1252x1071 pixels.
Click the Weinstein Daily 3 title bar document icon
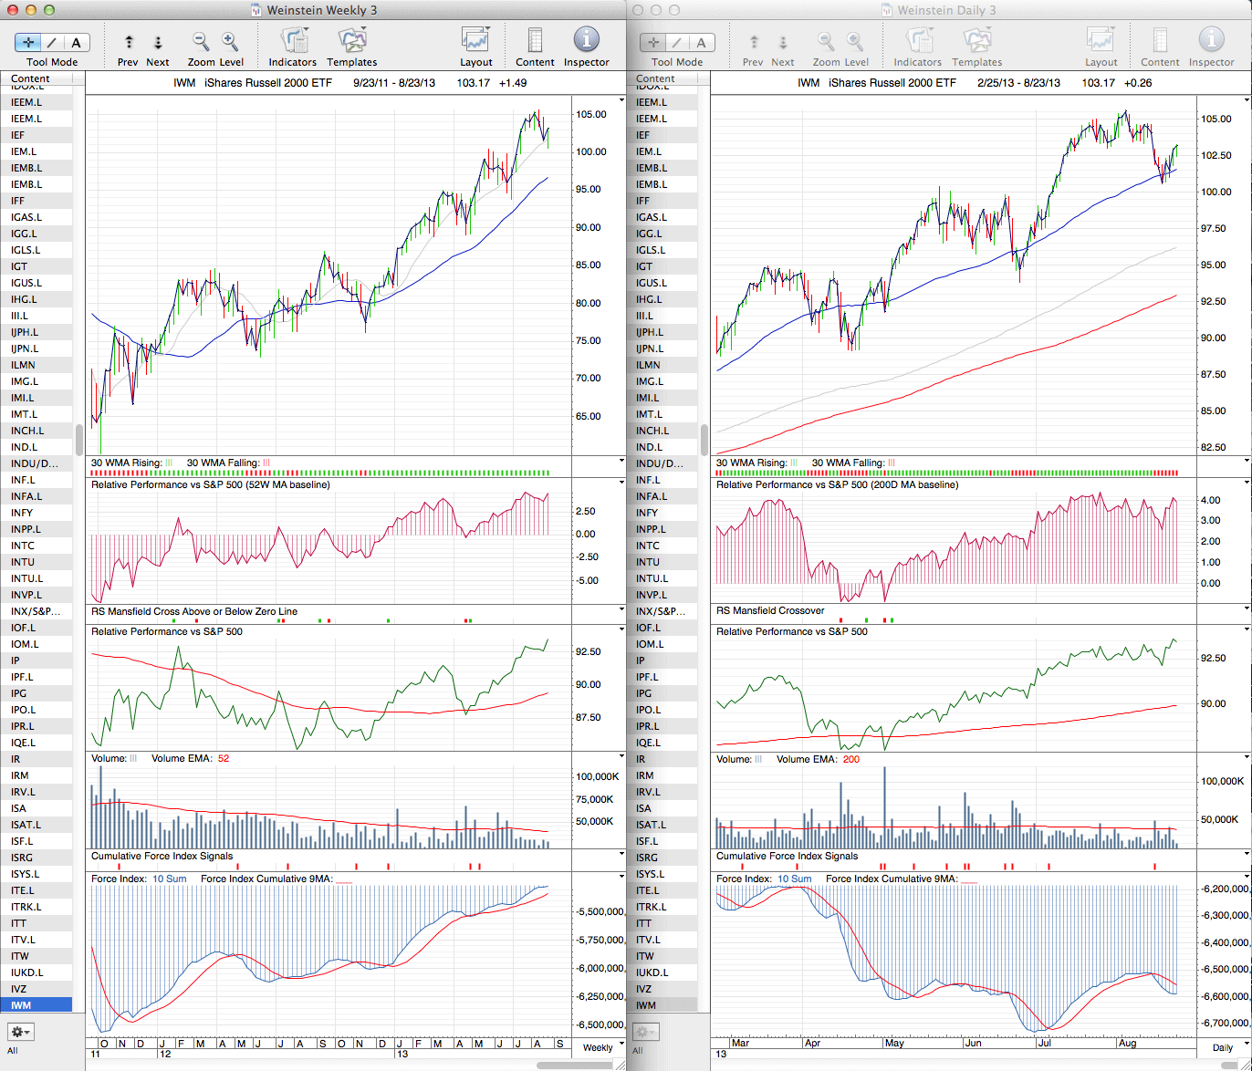(886, 10)
